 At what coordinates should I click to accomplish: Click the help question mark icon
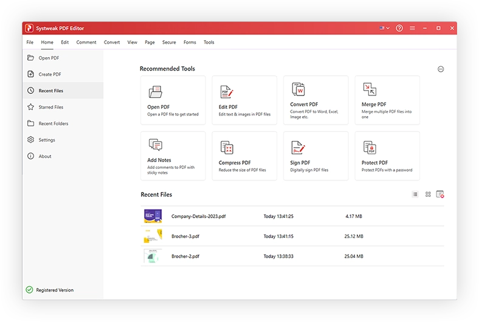pos(399,28)
